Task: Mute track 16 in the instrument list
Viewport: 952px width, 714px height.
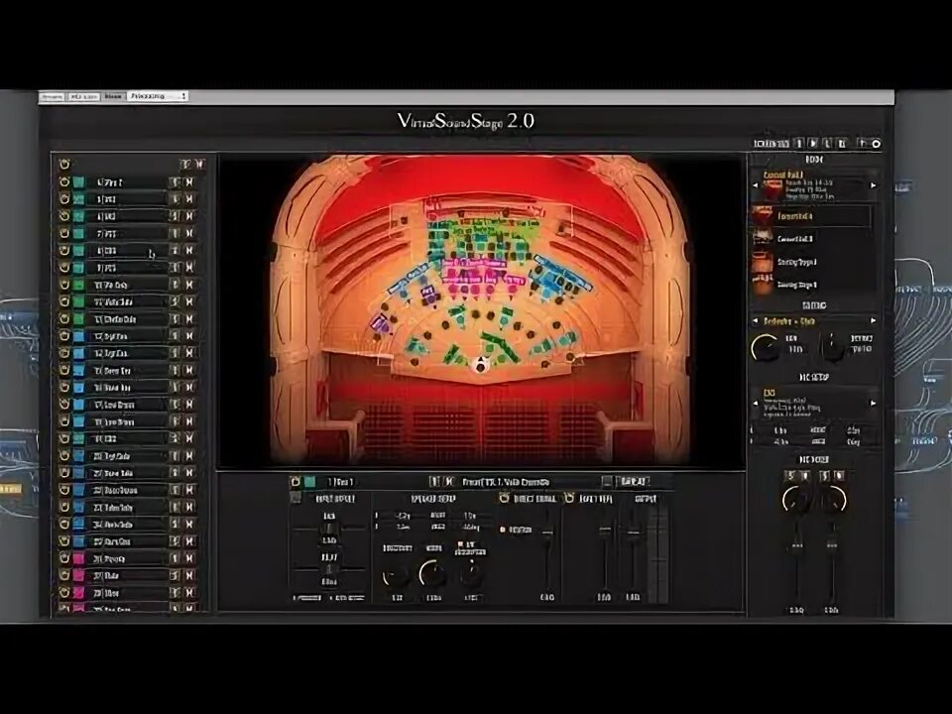Action: pos(190,388)
